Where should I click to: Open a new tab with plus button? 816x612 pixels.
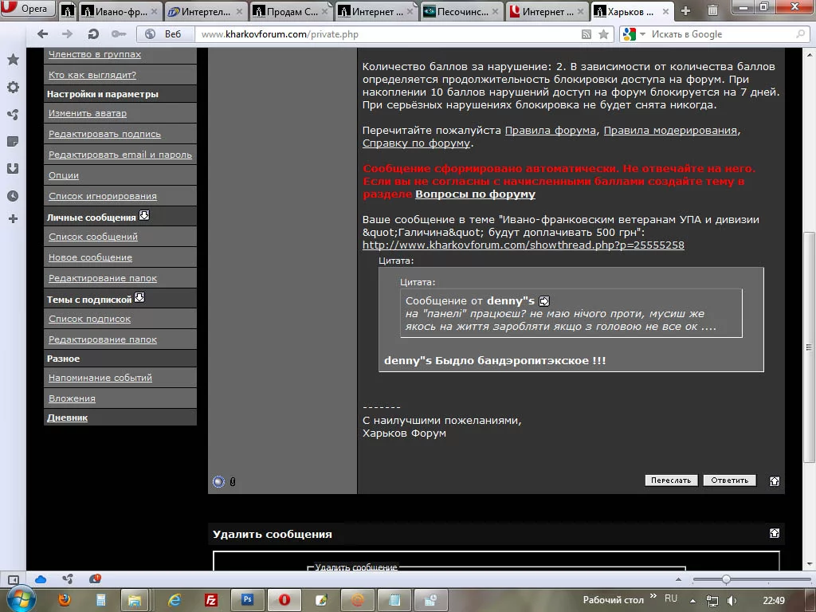pyautogui.click(x=685, y=10)
